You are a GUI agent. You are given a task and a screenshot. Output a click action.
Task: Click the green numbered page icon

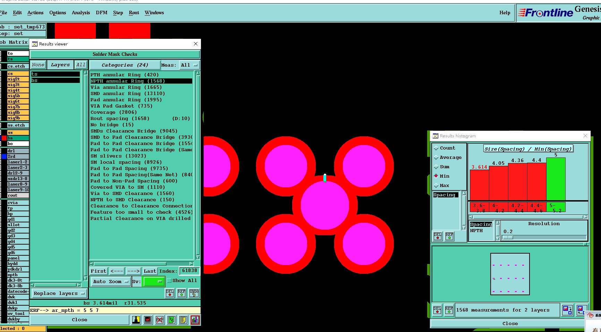point(171,320)
